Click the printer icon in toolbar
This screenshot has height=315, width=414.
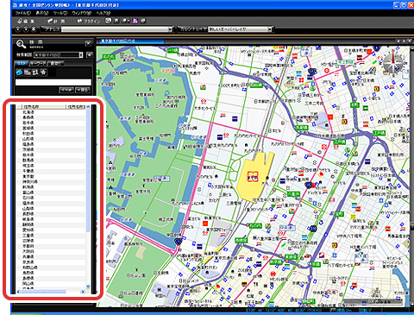pos(125,21)
